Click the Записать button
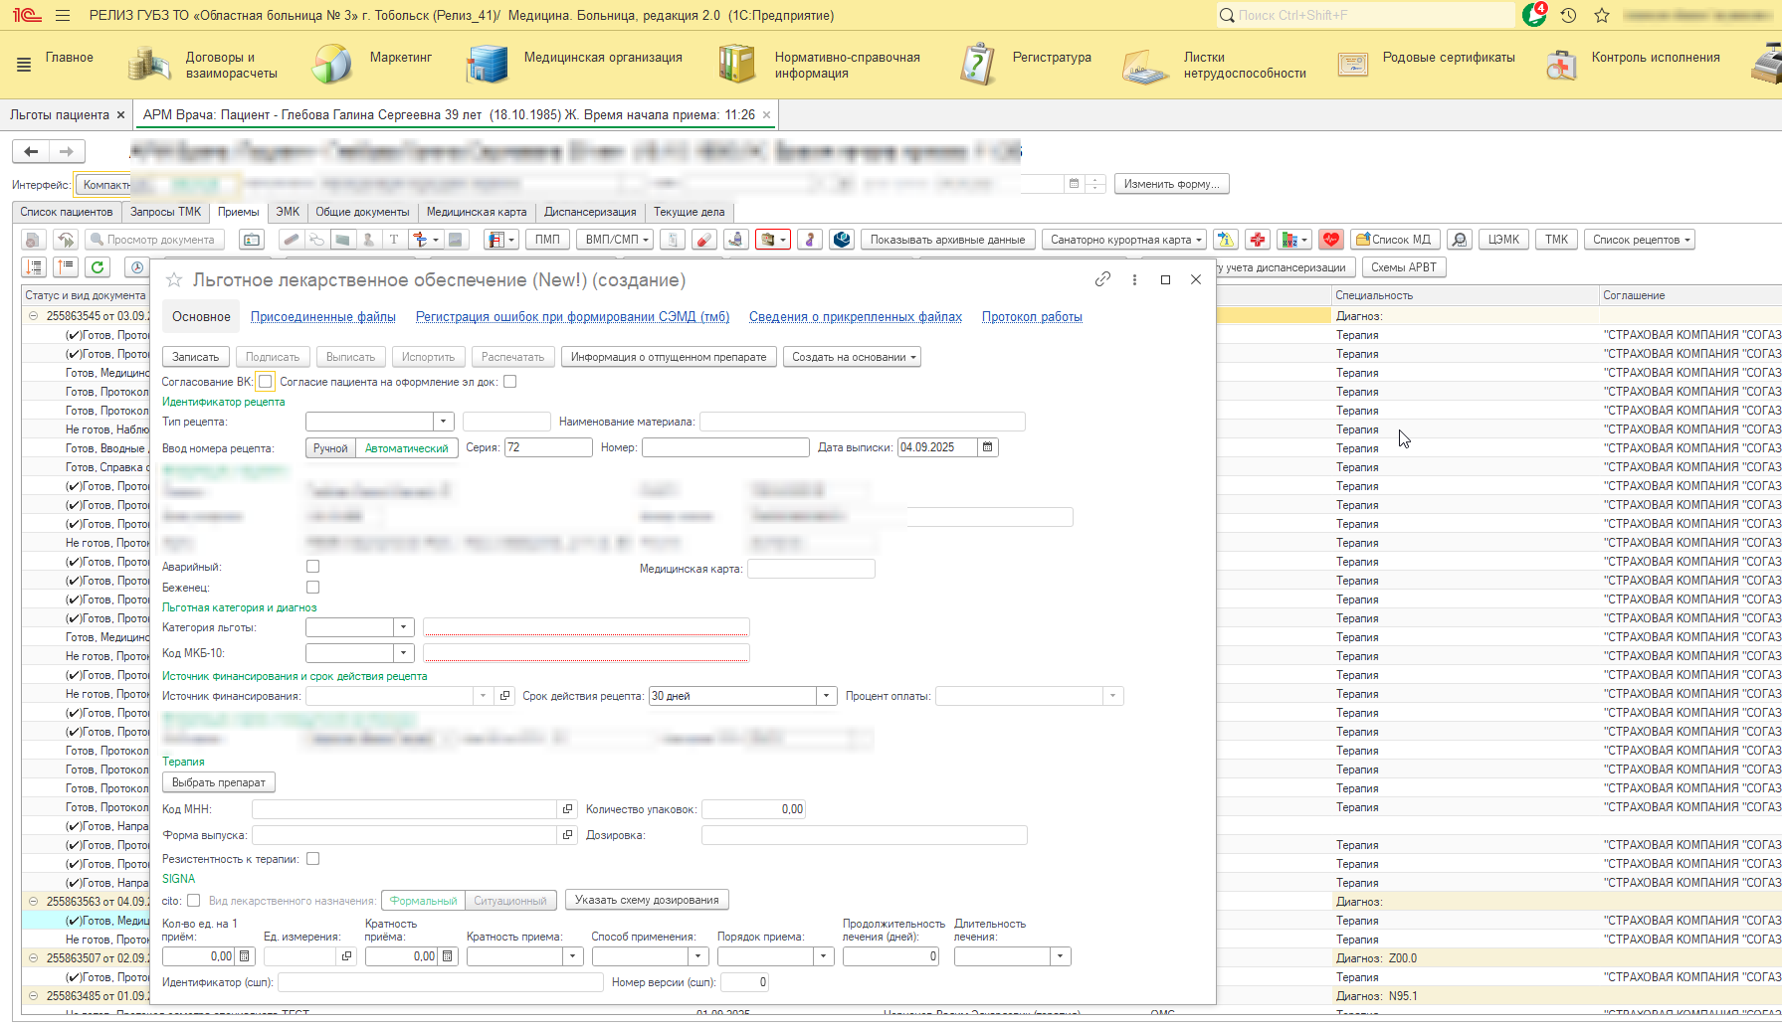The width and height of the screenshot is (1782, 1028). tap(196, 357)
